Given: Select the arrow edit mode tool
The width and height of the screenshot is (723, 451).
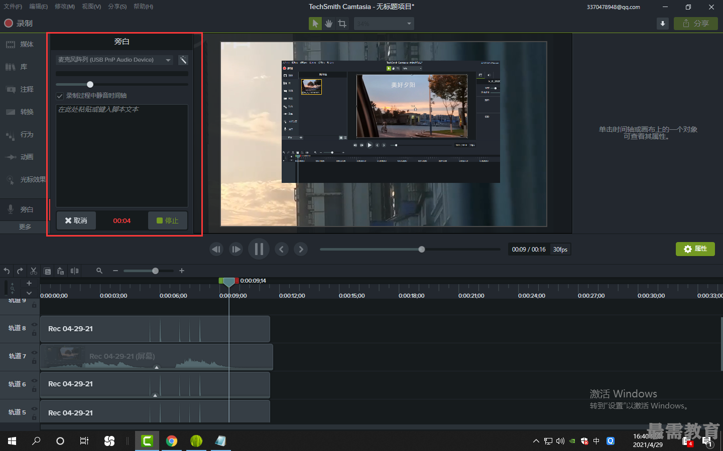Looking at the screenshot, I should pyautogui.click(x=315, y=24).
